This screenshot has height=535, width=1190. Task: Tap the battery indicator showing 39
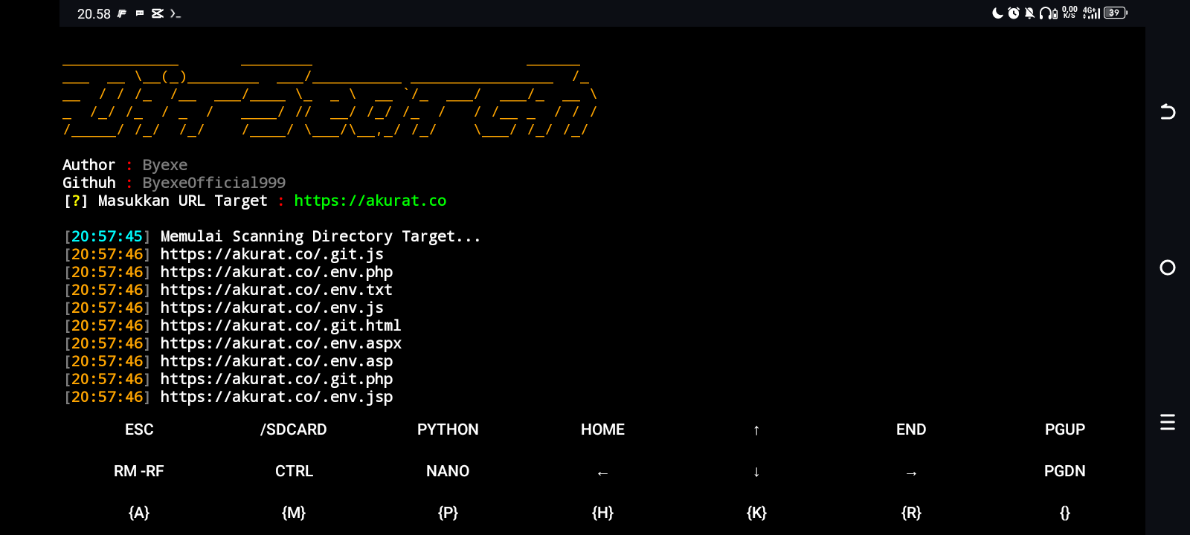tap(1116, 13)
